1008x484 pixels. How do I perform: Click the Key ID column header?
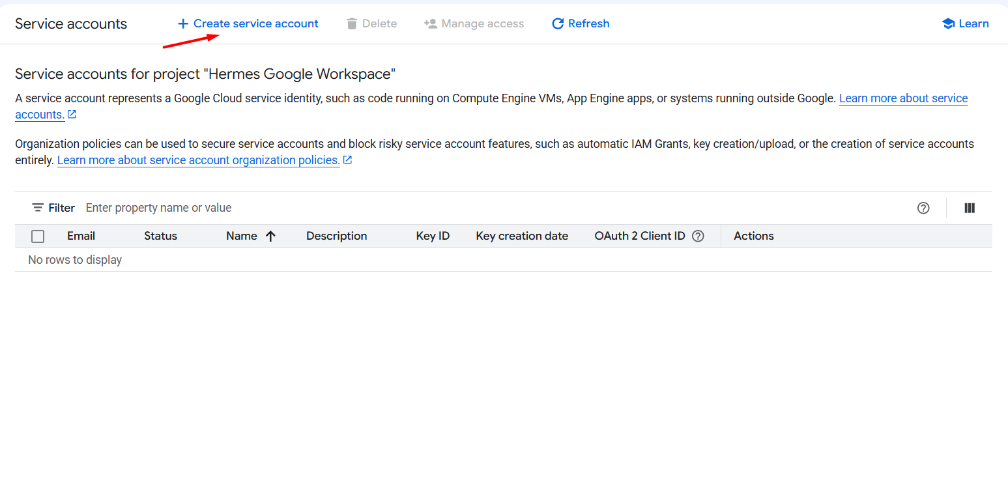point(433,236)
